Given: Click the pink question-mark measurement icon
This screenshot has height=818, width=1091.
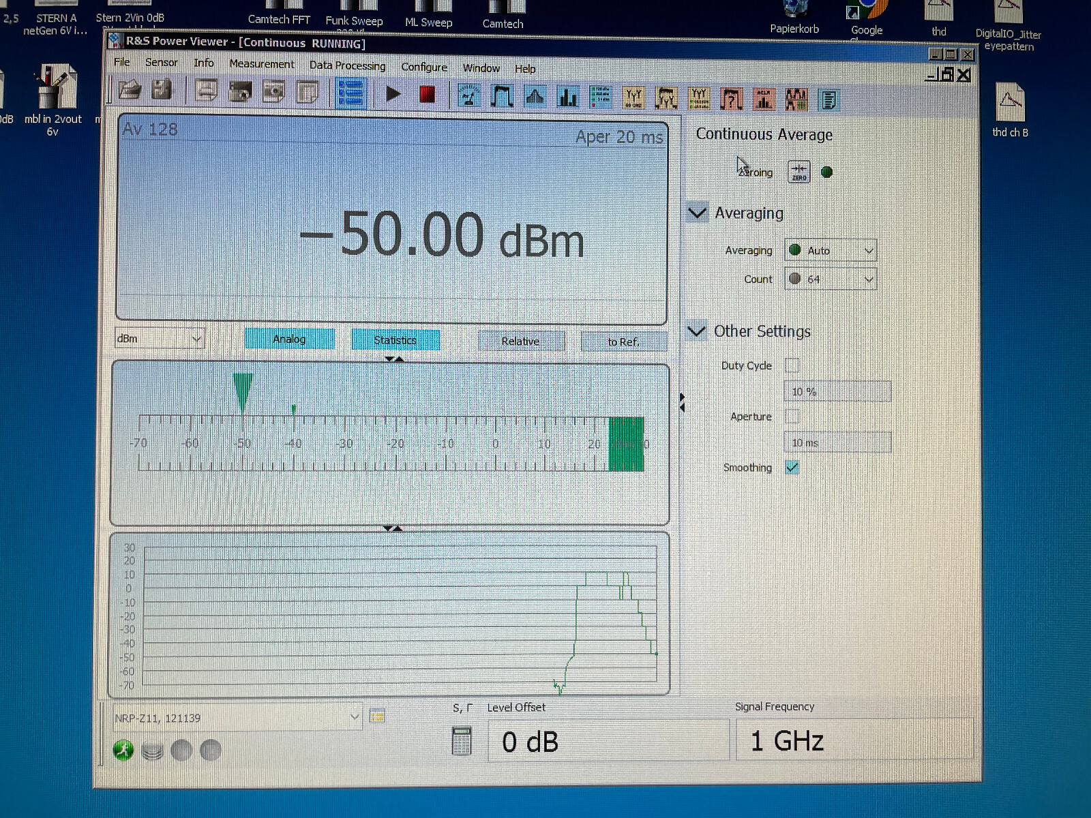Looking at the screenshot, I should pos(731,100).
